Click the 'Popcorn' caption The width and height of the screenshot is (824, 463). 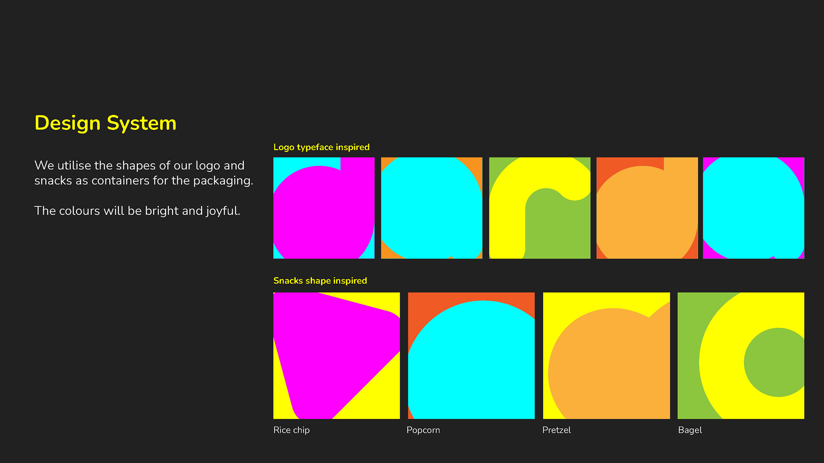pos(423,430)
